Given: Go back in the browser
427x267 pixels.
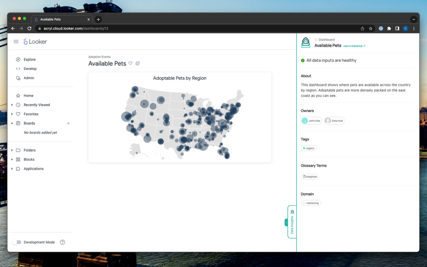Looking at the screenshot, I should 13,28.
